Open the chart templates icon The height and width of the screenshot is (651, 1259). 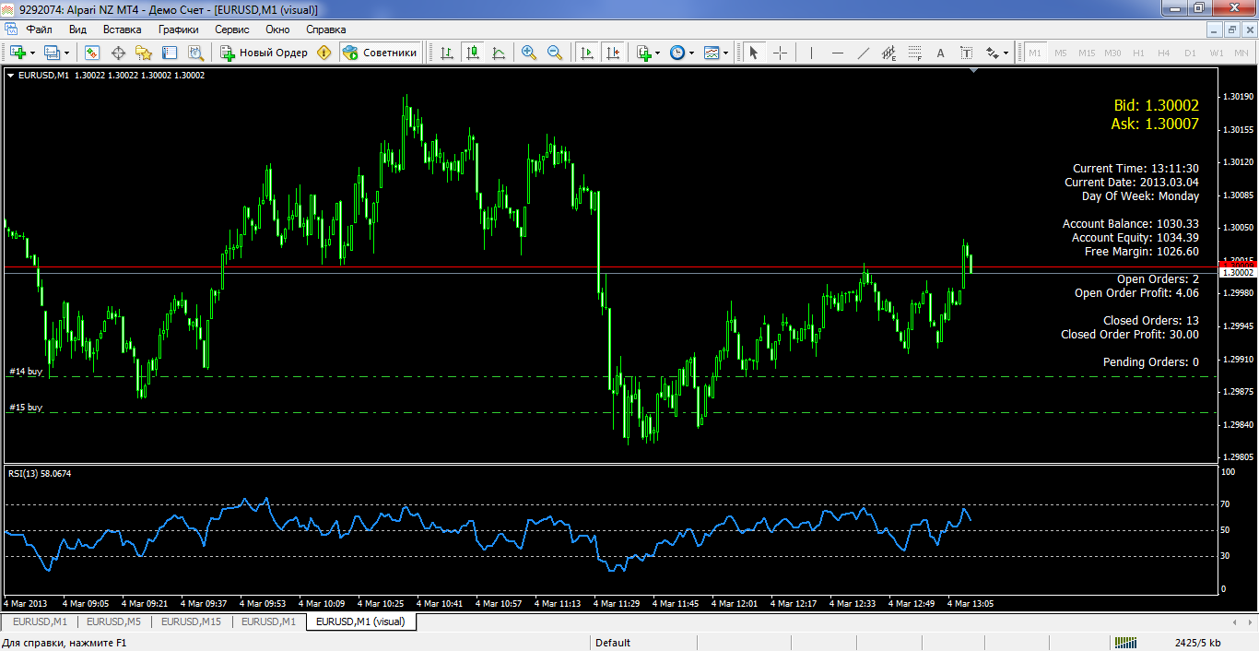click(x=712, y=53)
